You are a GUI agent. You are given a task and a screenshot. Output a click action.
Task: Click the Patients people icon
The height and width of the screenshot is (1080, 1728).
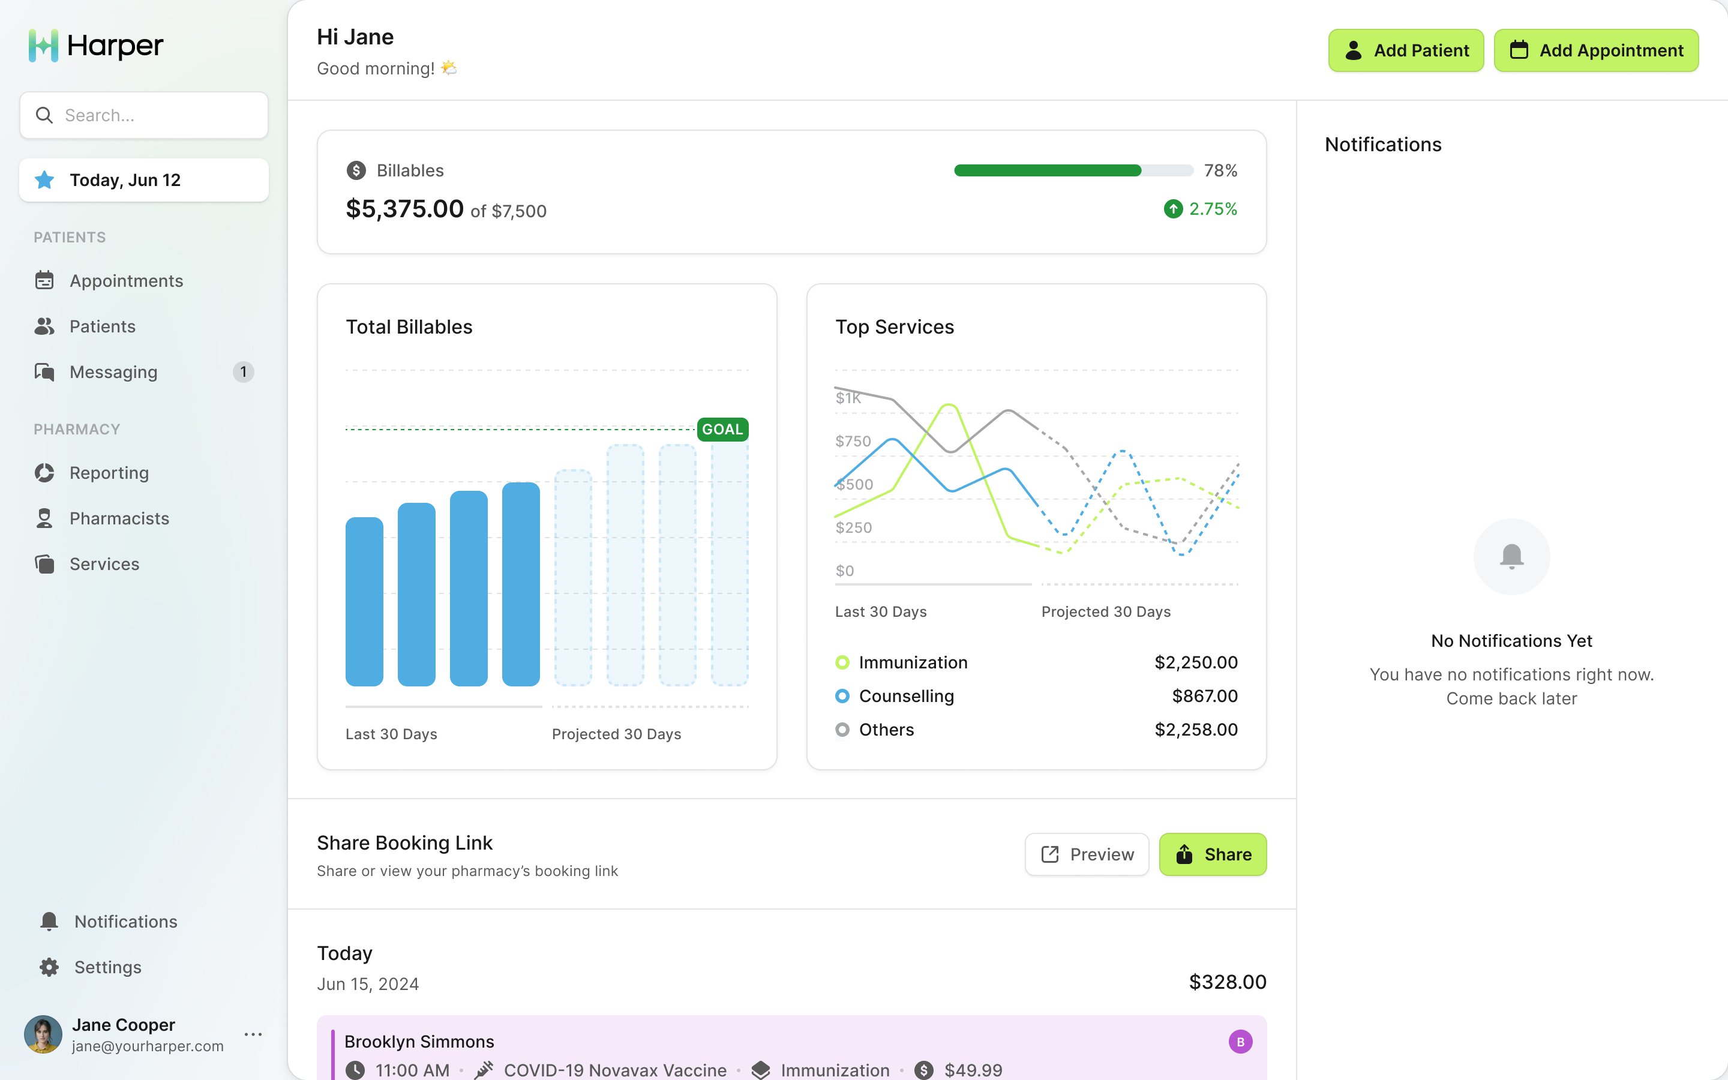(x=44, y=326)
